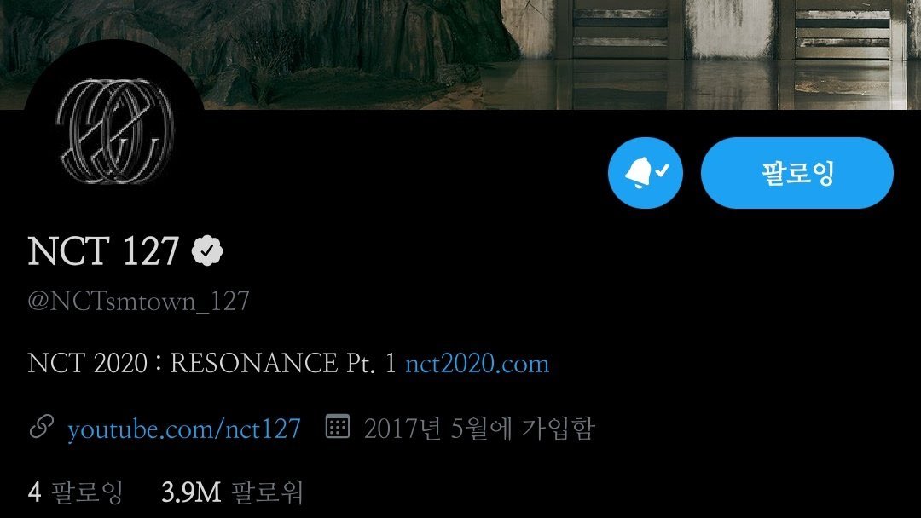Click the blue 팔로잉 following button
Screen dimensions: 921x518
(797, 172)
